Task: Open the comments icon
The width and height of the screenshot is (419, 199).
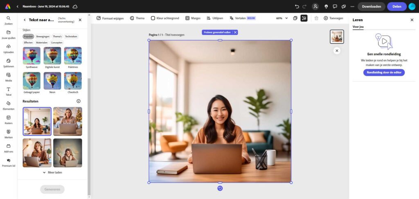Action: point(335,7)
